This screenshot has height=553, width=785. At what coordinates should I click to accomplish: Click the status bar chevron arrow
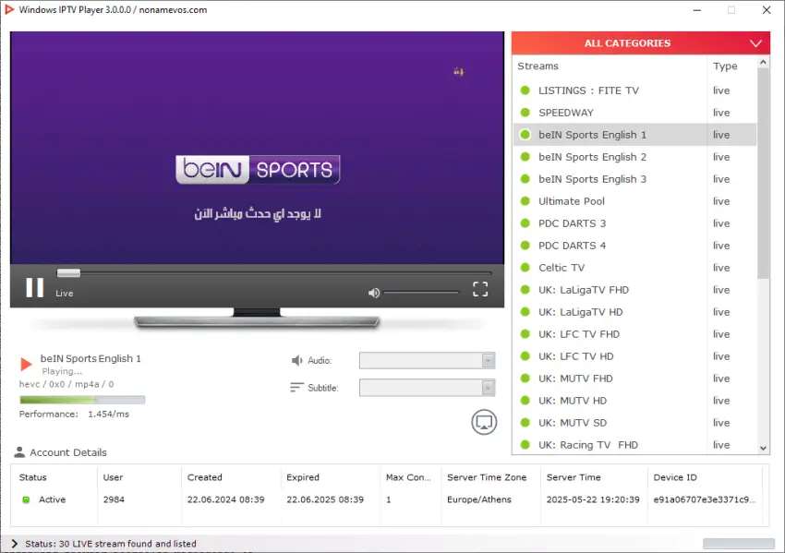(14, 544)
